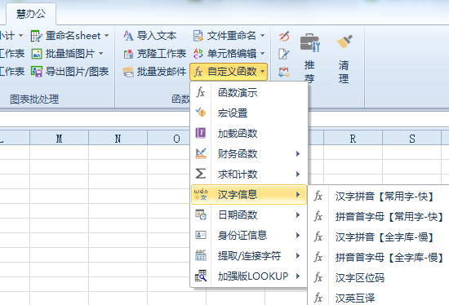The height and width of the screenshot is (305, 449).
Task: Select column R header
Action: [353, 139]
